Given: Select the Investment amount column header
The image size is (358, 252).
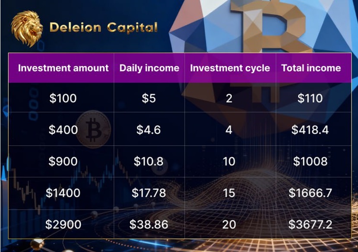Looking at the screenshot, I should point(63,68).
